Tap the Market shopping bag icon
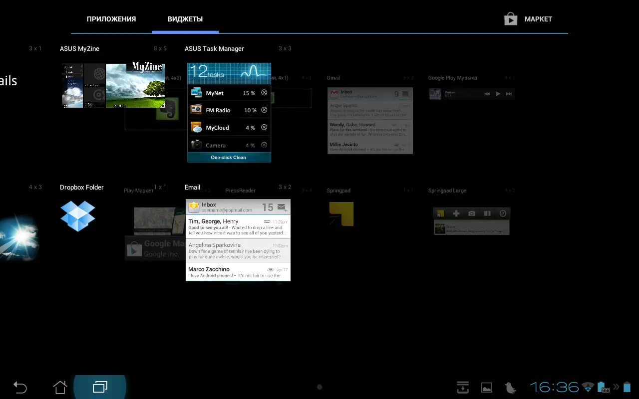This screenshot has height=399, width=639. click(x=510, y=19)
